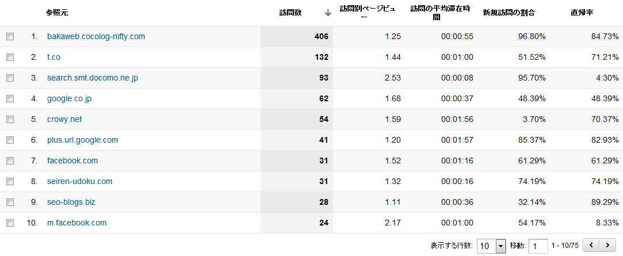This screenshot has width=623, height=256.
Task: Go to previous page of results
Action: [x=591, y=246]
